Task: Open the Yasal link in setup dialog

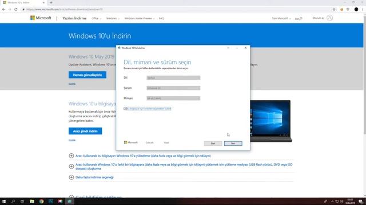Action: pyautogui.click(x=166, y=142)
